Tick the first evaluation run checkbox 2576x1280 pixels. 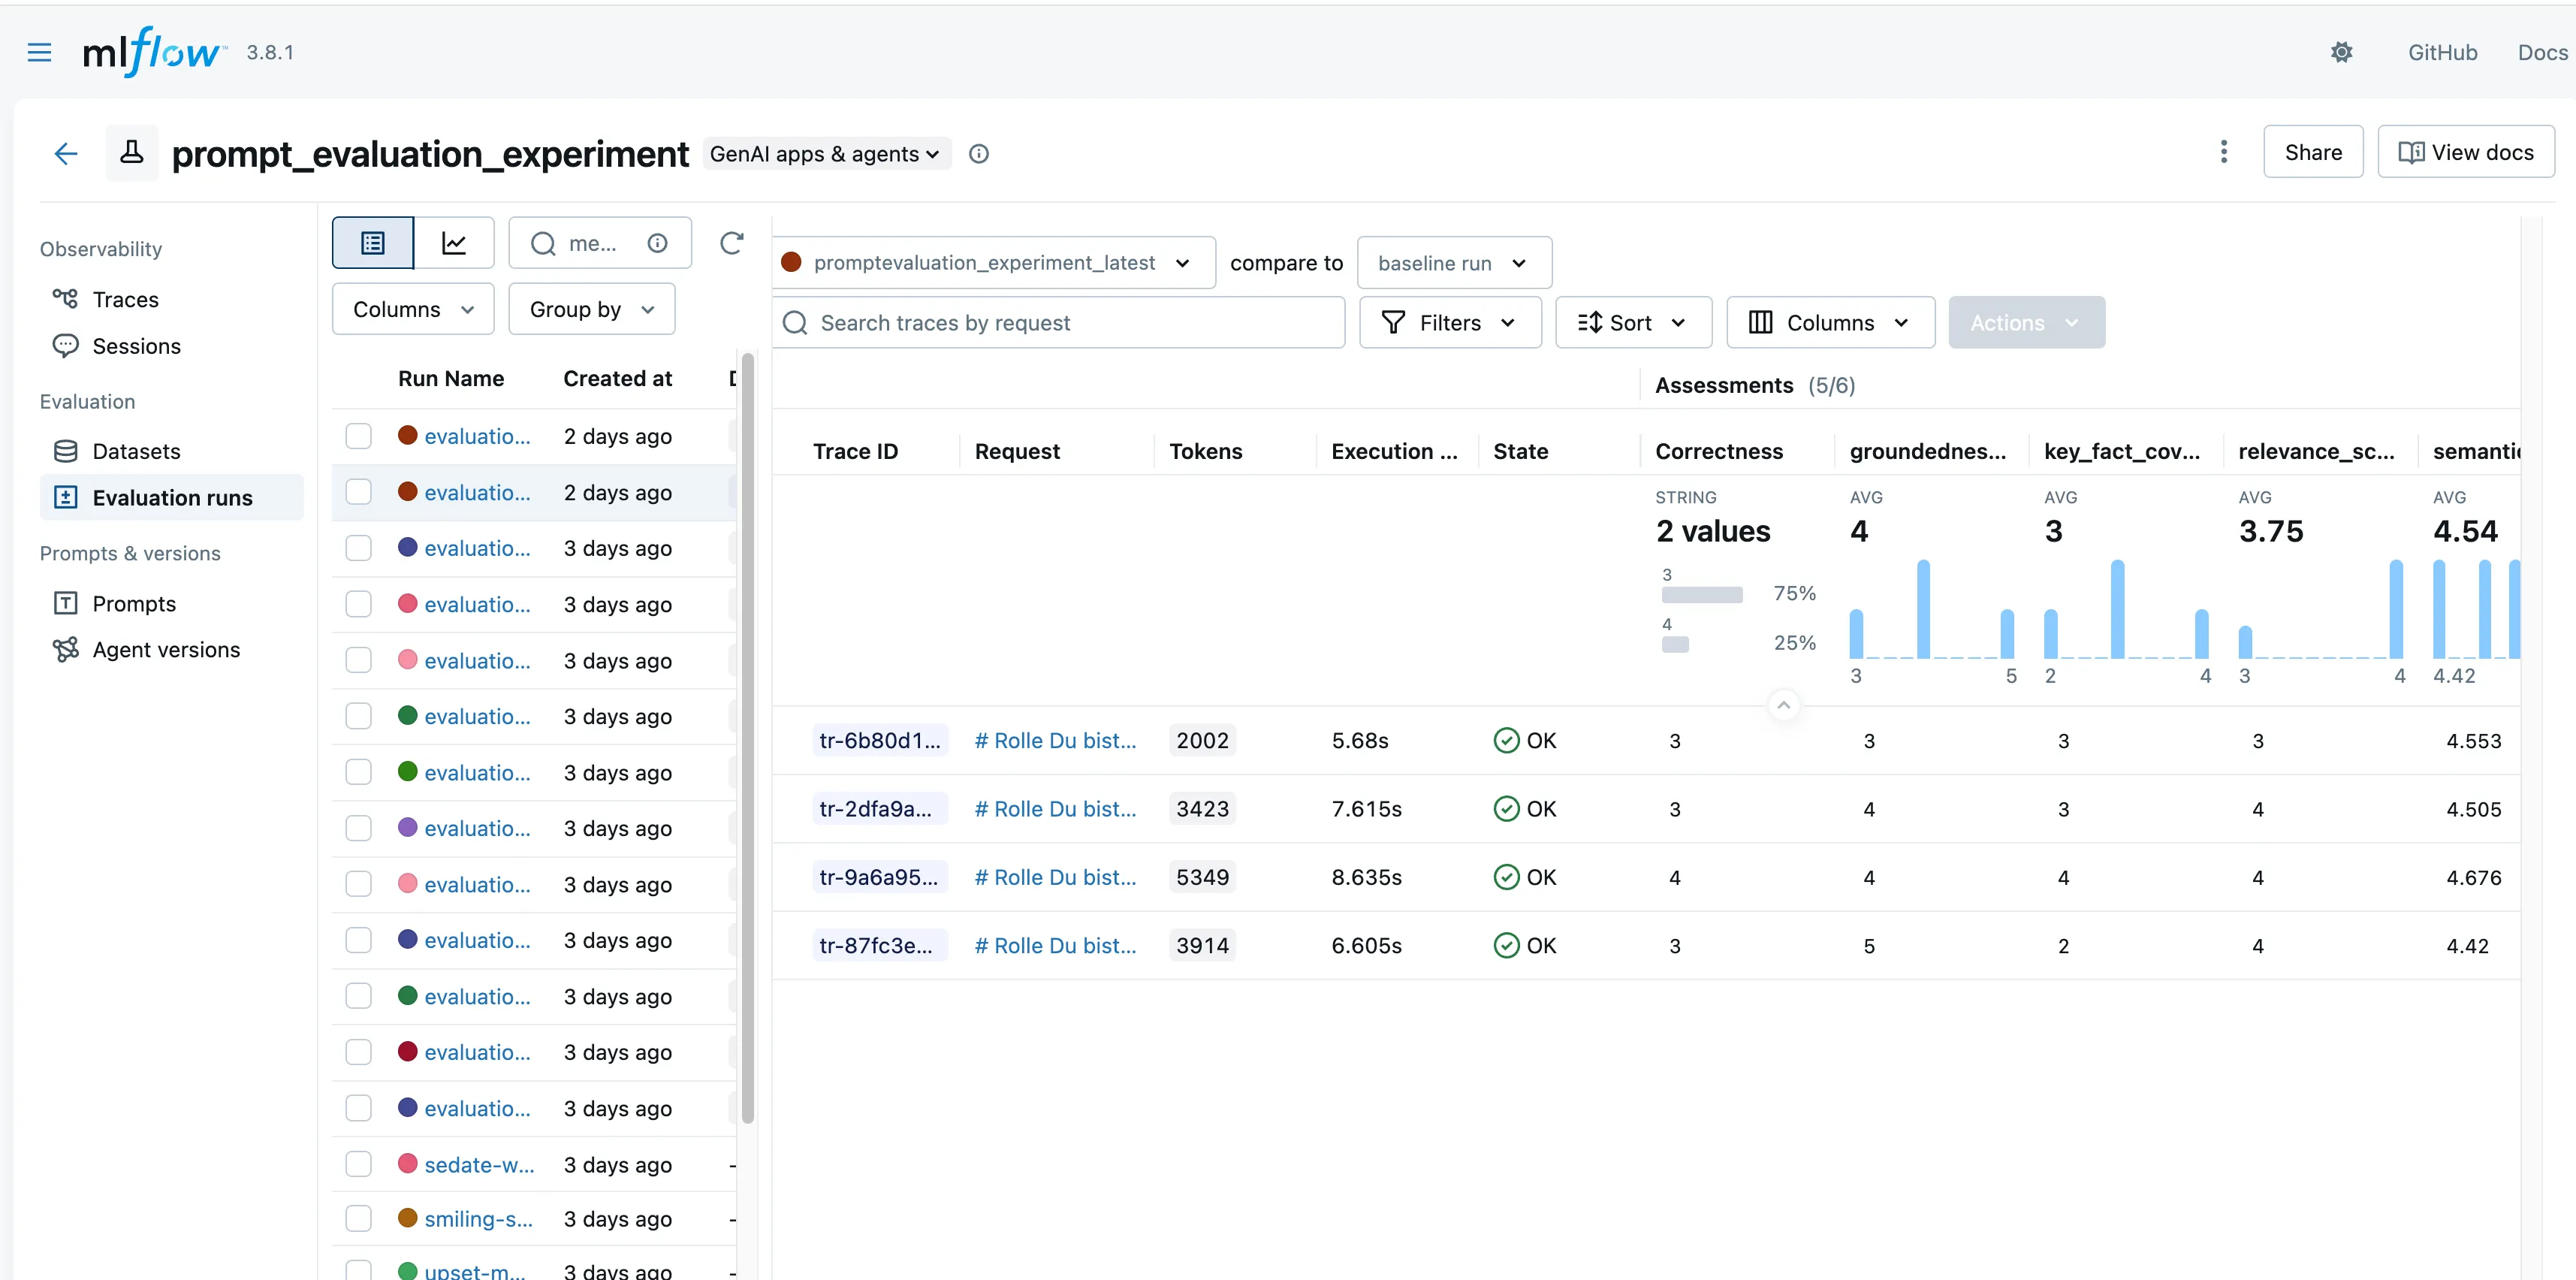tap(358, 436)
